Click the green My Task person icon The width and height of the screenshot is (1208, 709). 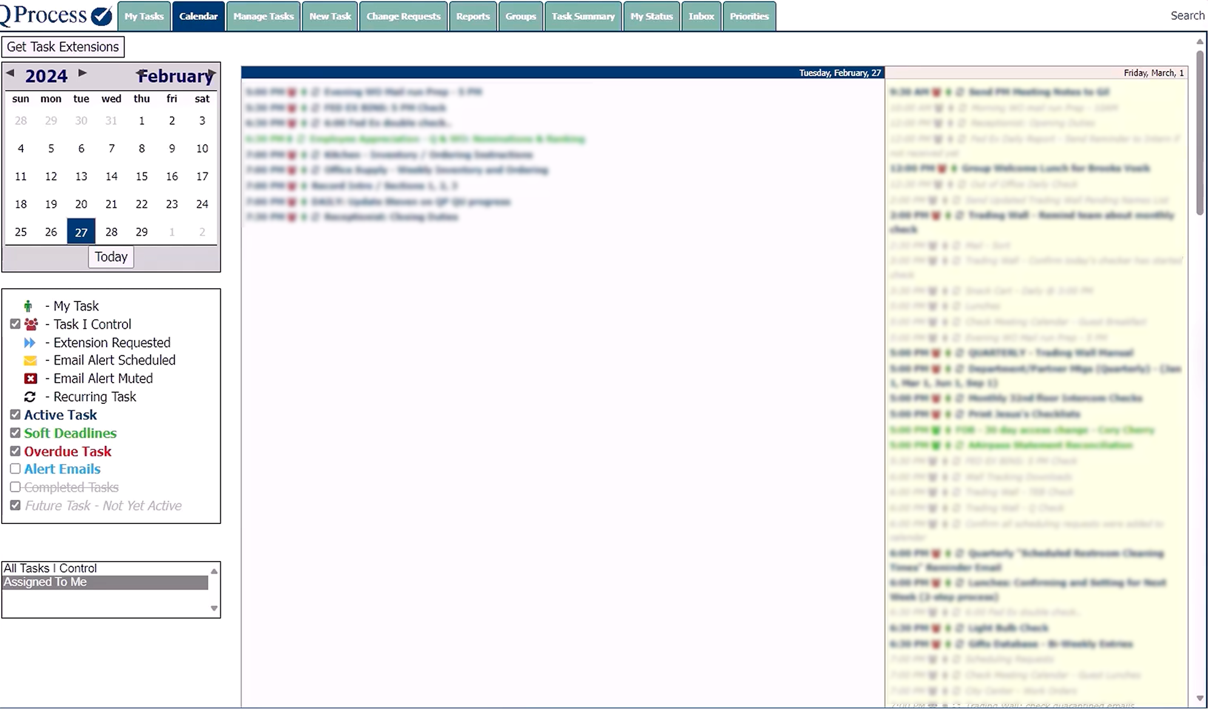tap(28, 306)
